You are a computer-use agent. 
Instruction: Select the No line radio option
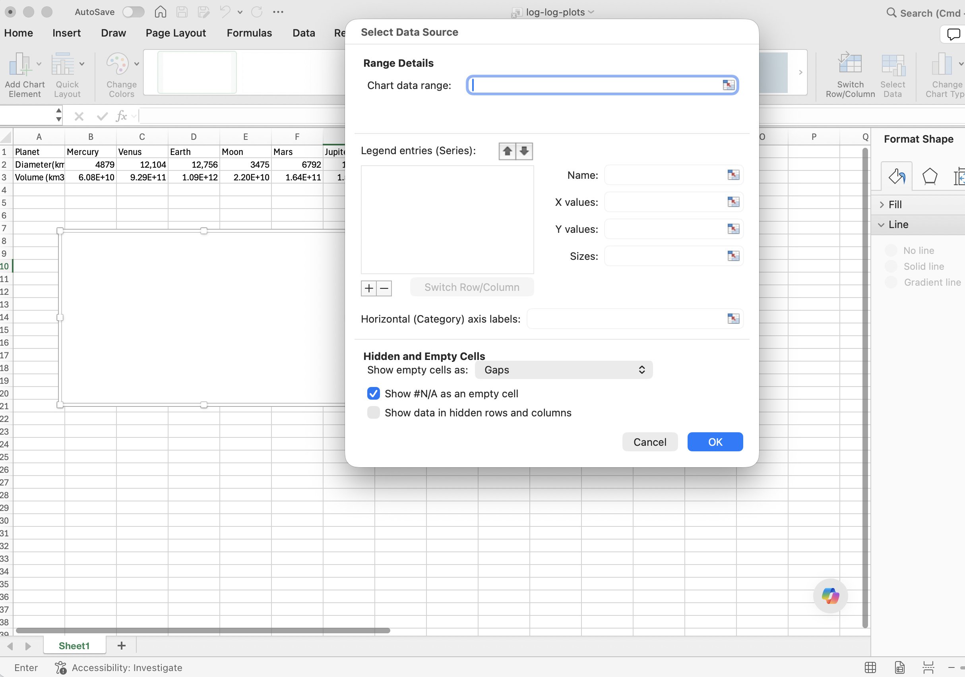[x=891, y=250]
